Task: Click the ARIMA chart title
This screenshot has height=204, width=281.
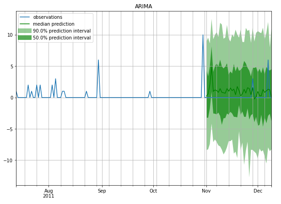Action: 143,6
